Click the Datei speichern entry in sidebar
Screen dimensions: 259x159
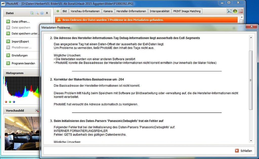21,27
